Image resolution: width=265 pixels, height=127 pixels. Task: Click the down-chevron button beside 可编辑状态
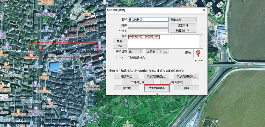121,58
